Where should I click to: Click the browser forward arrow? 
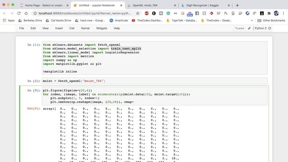tap(12, 13)
